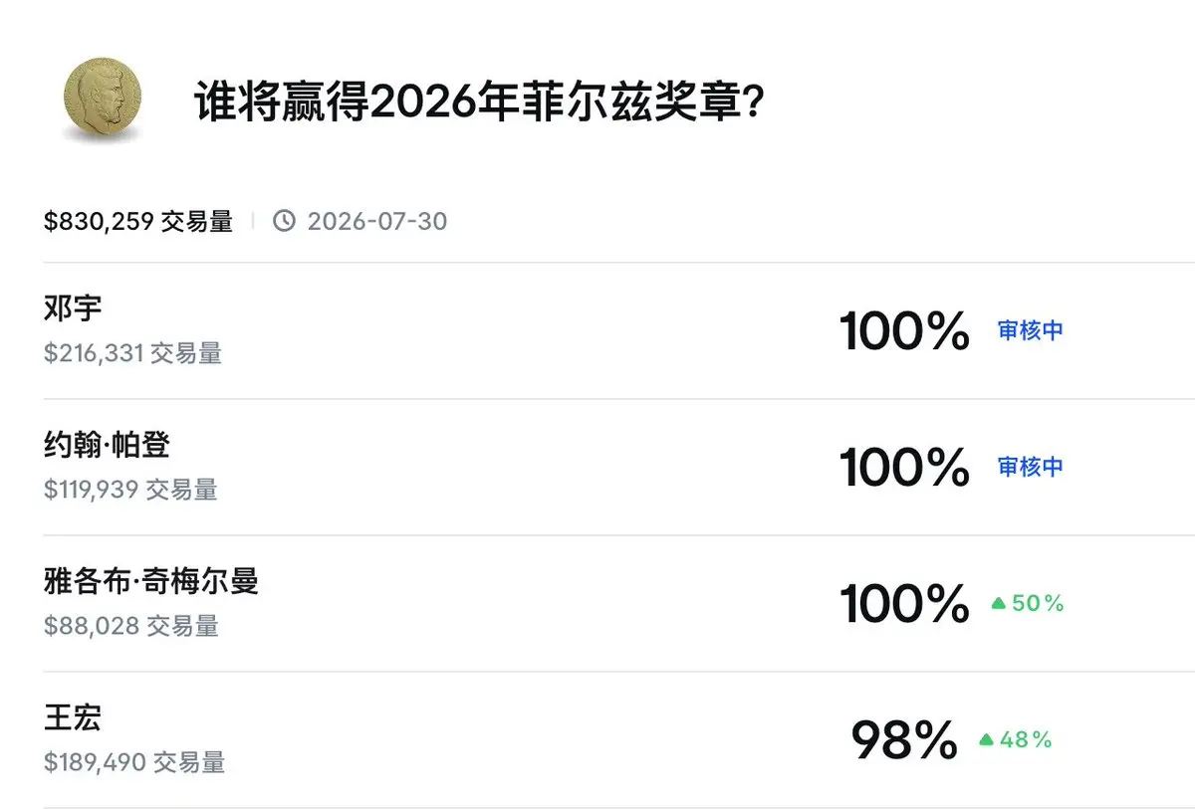
Task: Select the 雅各布·奇梅尔曼 candidate name
Action: click(x=151, y=581)
